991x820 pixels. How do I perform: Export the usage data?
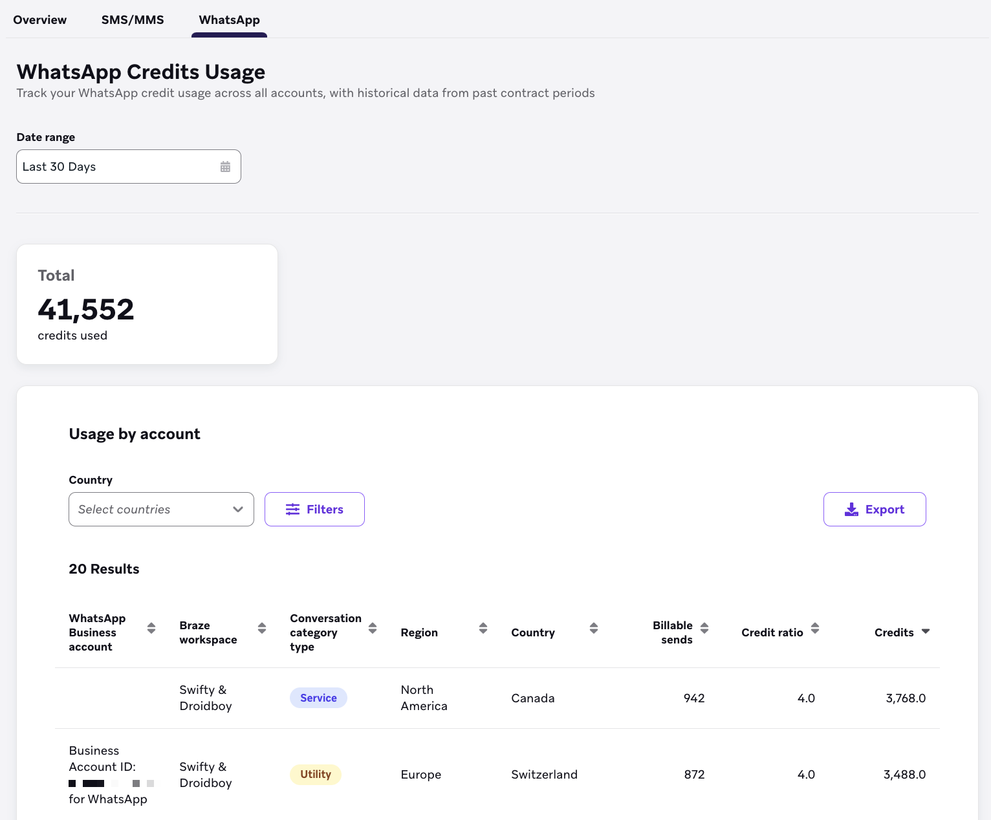(875, 510)
